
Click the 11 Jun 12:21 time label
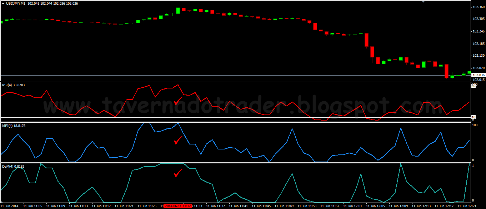[467, 206]
